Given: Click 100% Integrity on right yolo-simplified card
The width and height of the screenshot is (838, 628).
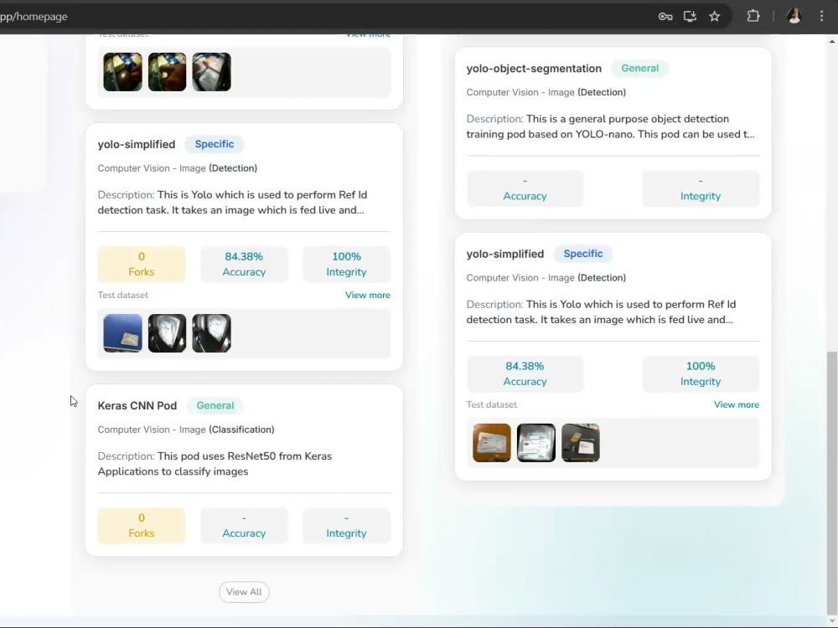Looking at the screenshot, I should (701, 373).
